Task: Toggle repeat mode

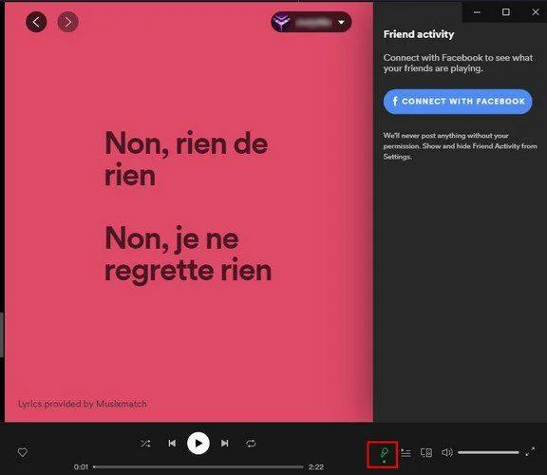Action: click(251, 444)
